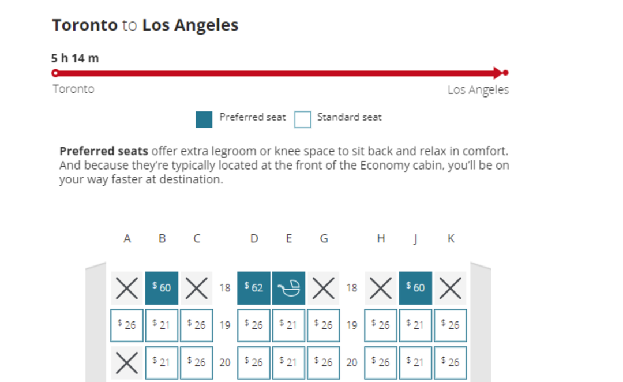Choose seat 19A priced at $26

pos(126,325)
